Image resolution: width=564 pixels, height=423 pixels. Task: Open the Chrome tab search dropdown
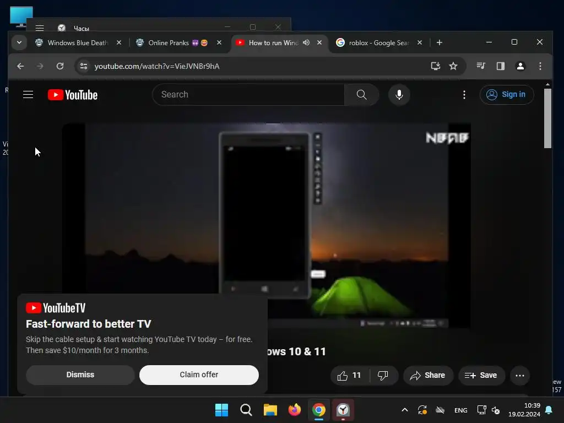coord(19,42)
